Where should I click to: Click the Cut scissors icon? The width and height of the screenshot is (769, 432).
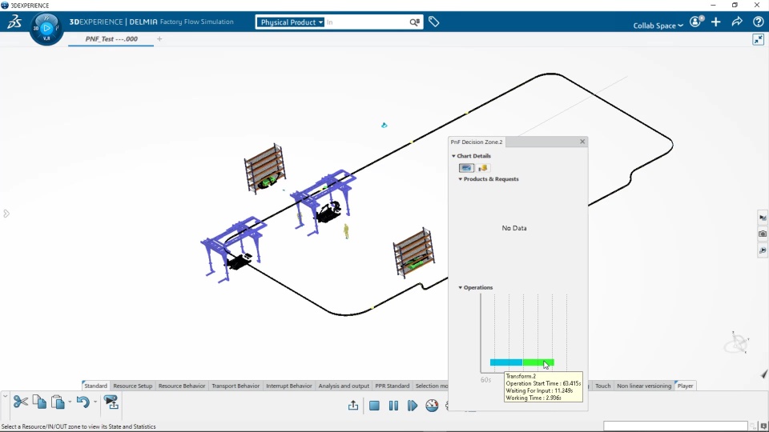click(x=21, y=402)
